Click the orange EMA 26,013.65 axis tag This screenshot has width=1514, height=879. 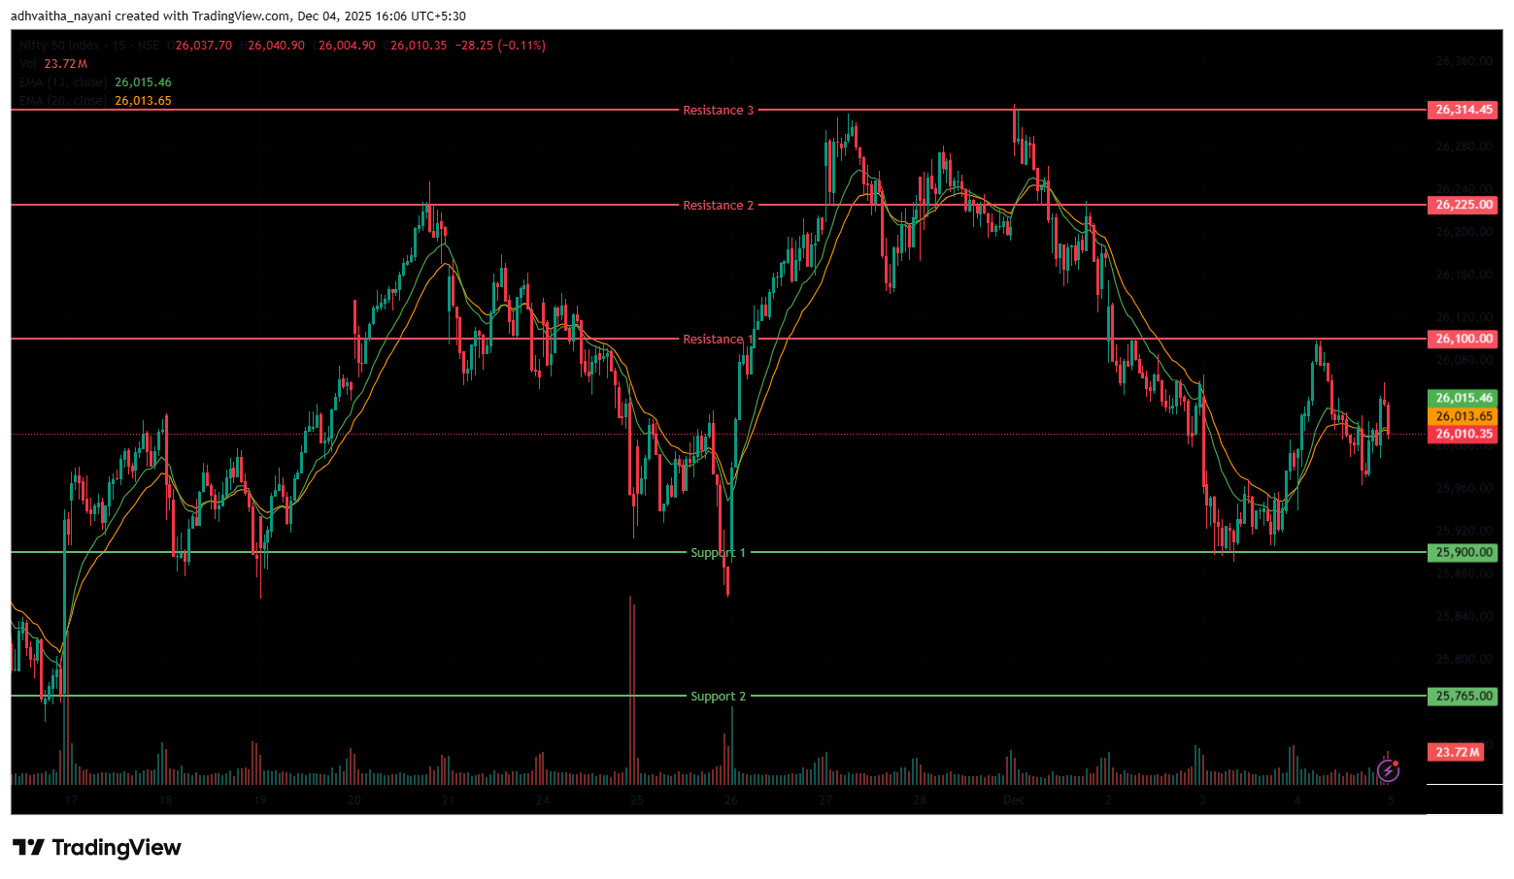coord(1463,416)
